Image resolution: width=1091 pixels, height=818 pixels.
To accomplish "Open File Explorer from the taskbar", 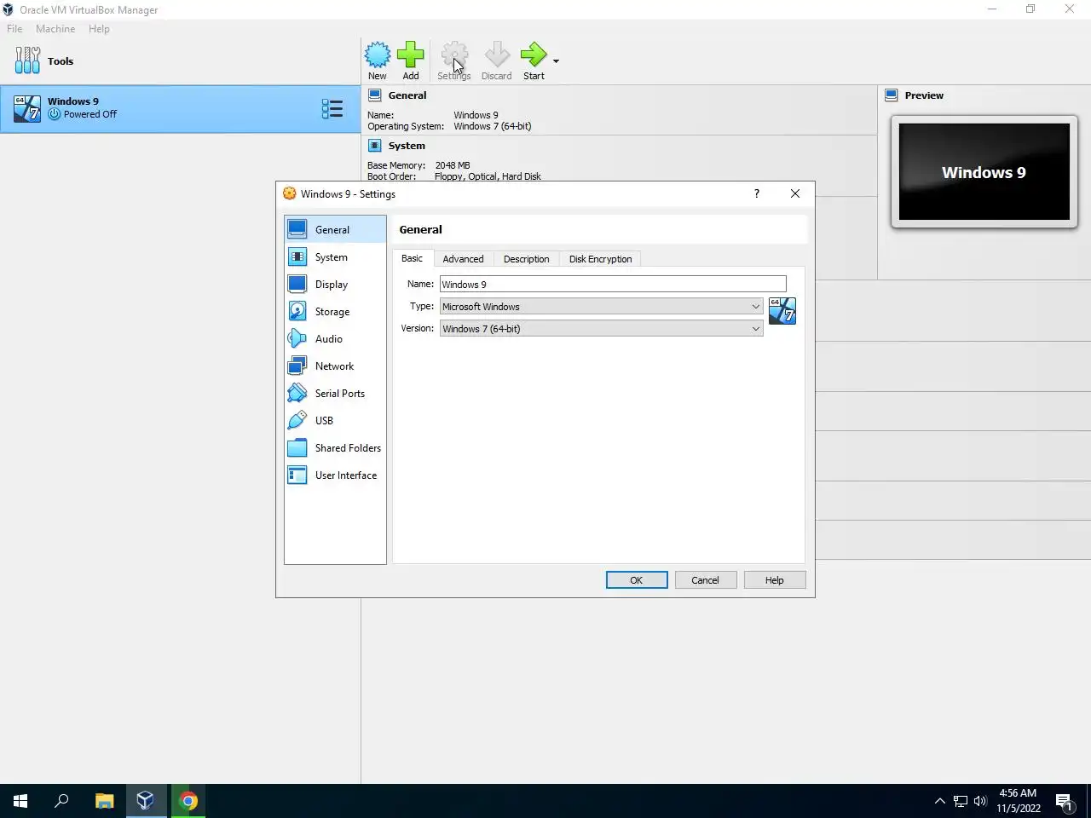I will [x=104, y=801].
